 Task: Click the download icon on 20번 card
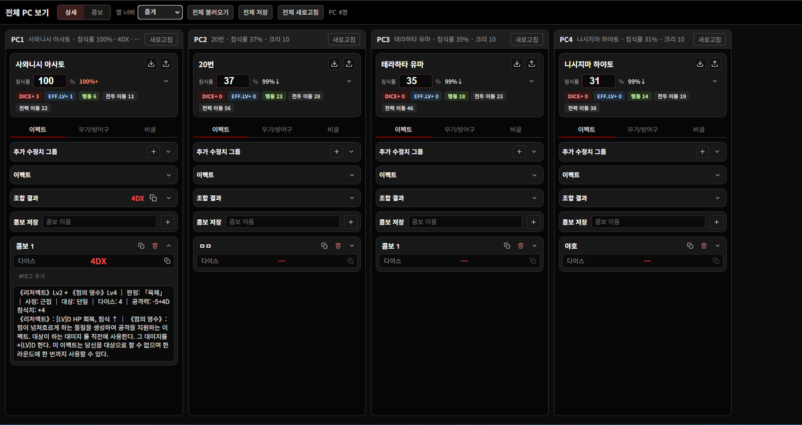(334, 64)
